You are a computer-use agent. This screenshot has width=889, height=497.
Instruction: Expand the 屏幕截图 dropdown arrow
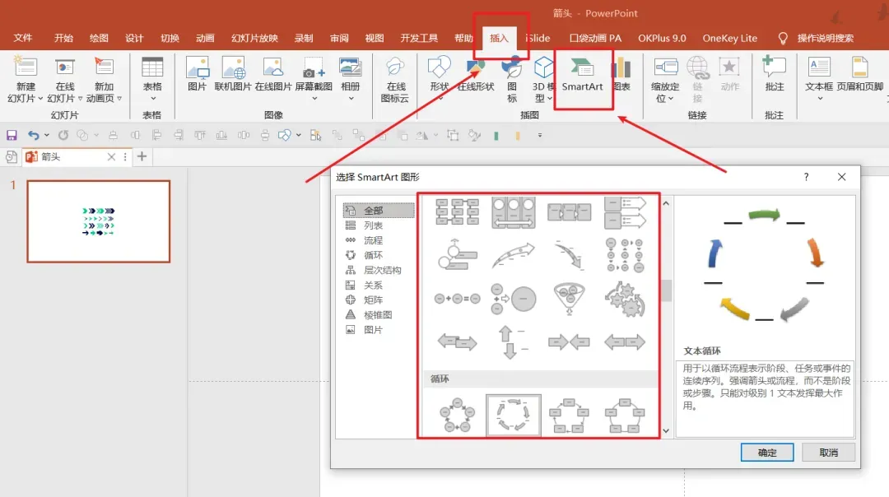click(x=314, y=100)
